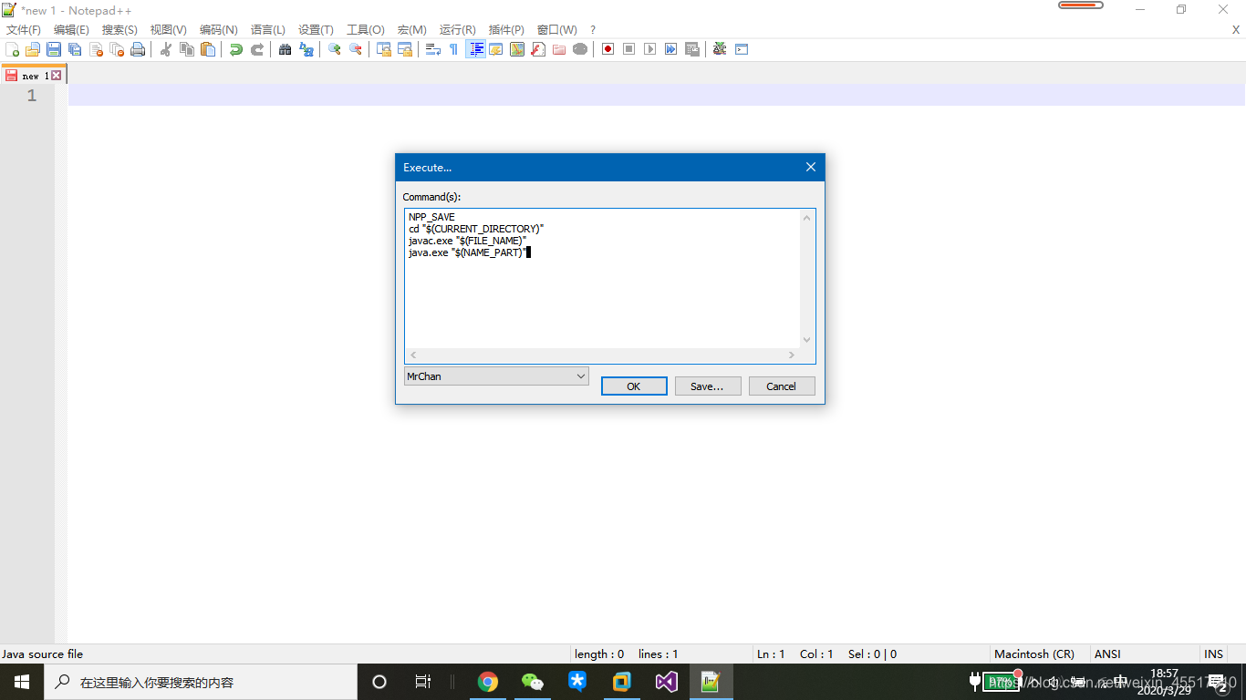Click the Synchronize Vertical Scrolling icon
The height and width of the screenshot is (700, 1246).
(x=384, y=49)
